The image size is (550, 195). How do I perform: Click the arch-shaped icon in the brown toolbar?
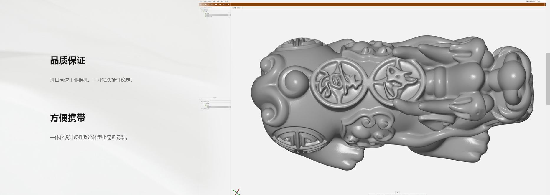click(x=220, y=4)
